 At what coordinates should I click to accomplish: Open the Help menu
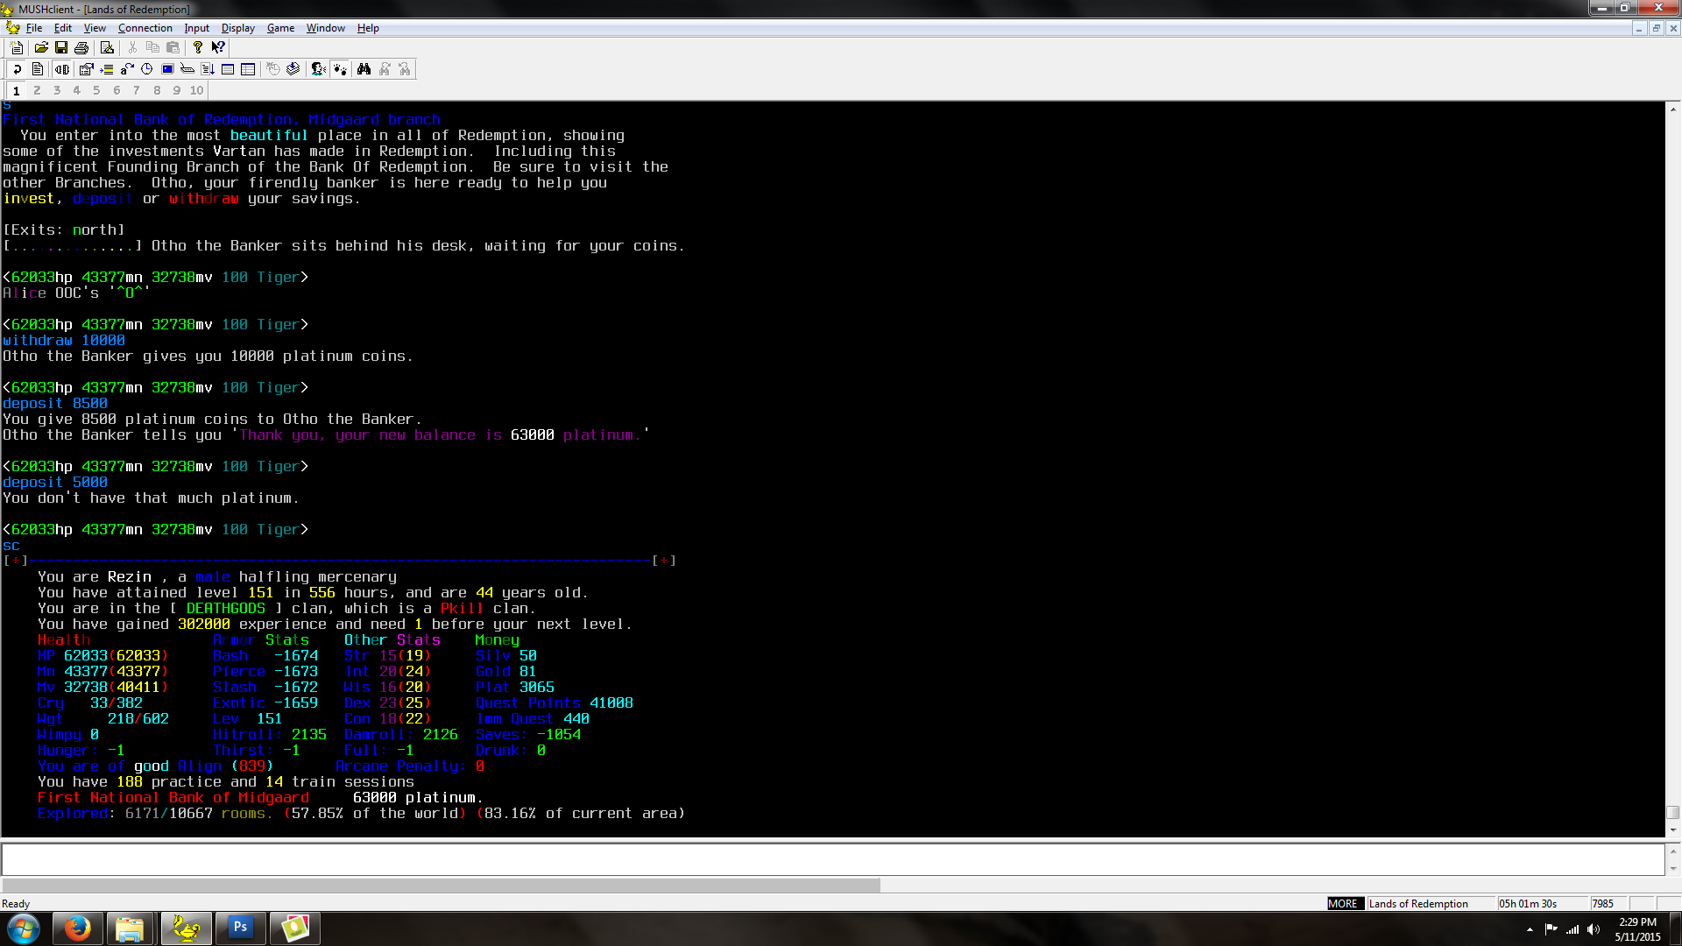pyautogui.click(x=368, y=28)
